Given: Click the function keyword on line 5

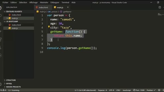Looking at the screenshot, I should (72, 32).
